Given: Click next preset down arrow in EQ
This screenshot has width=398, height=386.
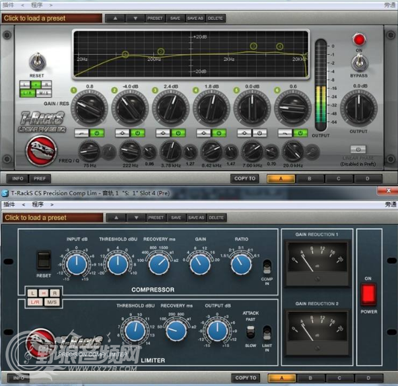Looking at the screenshot, I should [x=135, y=19].
